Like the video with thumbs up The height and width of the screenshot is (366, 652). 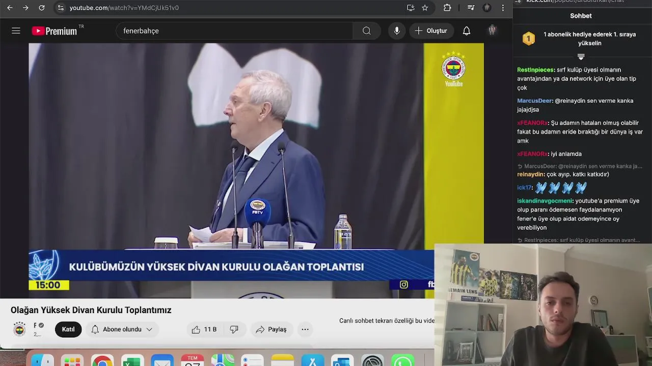click(204, 329)
